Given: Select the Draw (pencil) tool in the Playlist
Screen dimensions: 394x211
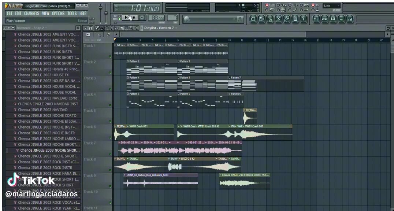Looking at the screenshot, I should pos(97,28).
